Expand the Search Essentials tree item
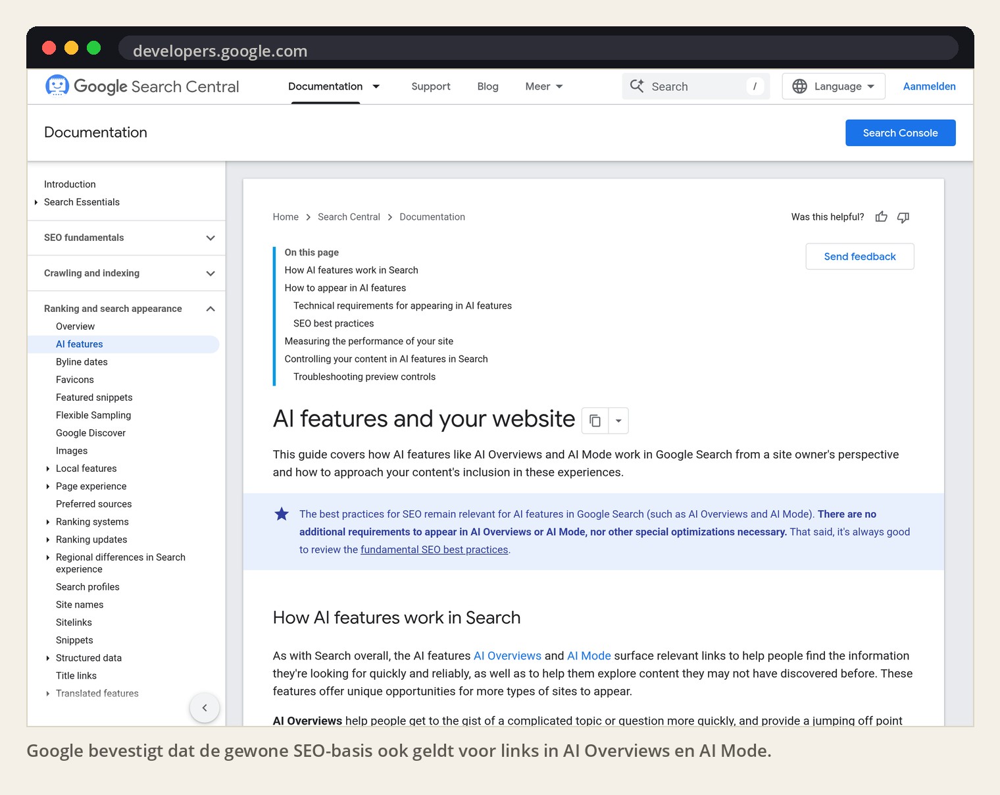This screenshot has height=795, width=1000. pyautogui.click(x=36, y=202)
